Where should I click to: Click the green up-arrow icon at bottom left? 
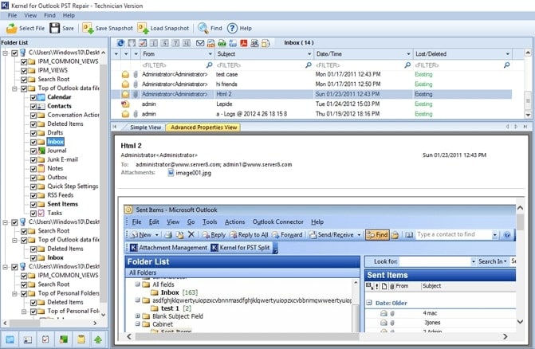98,339
